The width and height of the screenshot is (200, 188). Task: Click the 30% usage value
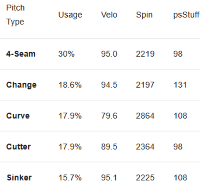click(66, 54)
